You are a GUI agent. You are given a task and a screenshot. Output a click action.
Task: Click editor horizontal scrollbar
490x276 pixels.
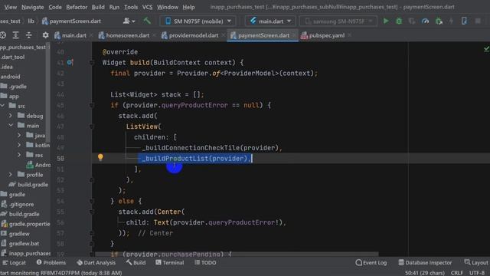[x=237, y=254]
